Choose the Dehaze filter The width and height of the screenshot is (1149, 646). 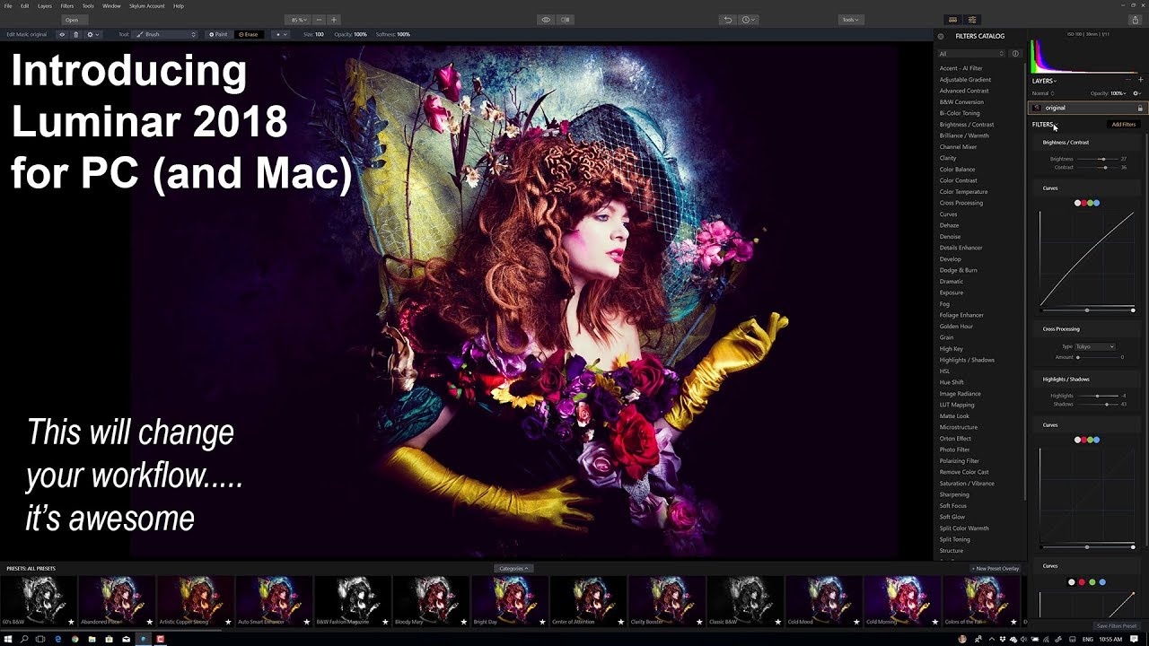(x=950, y=225)
